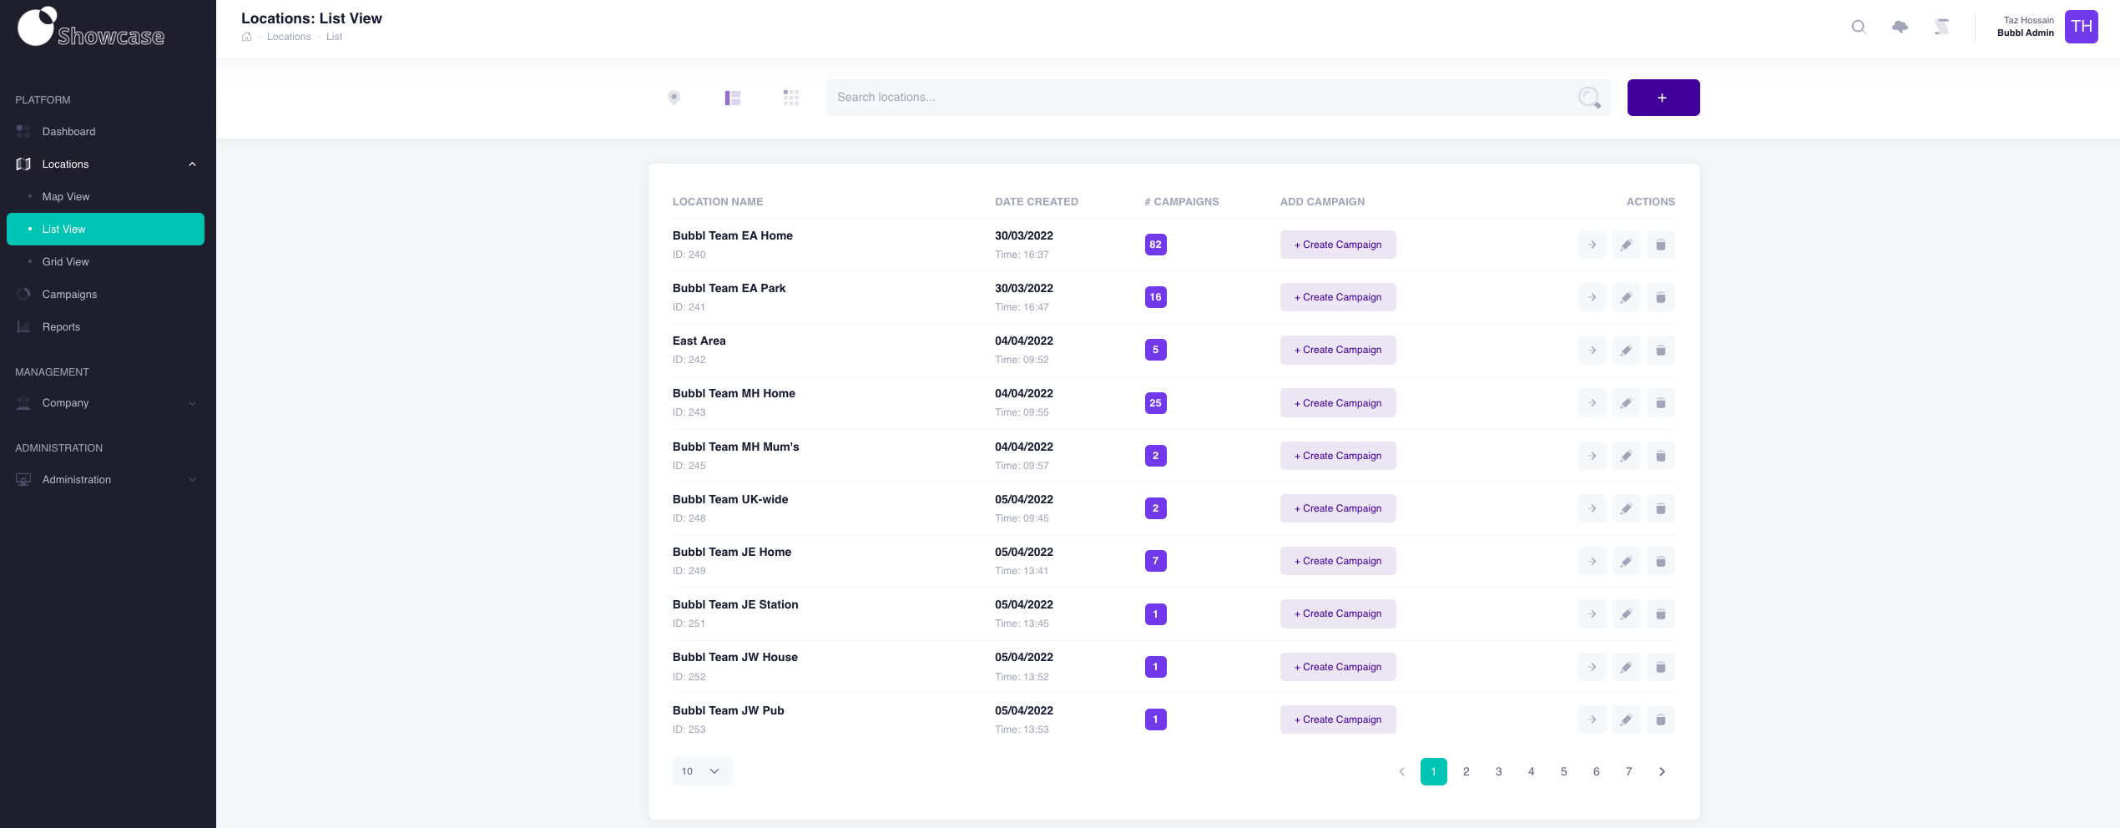Select Grid View in sidebar
The image size is (2120, 828).
tap(105, 262)
